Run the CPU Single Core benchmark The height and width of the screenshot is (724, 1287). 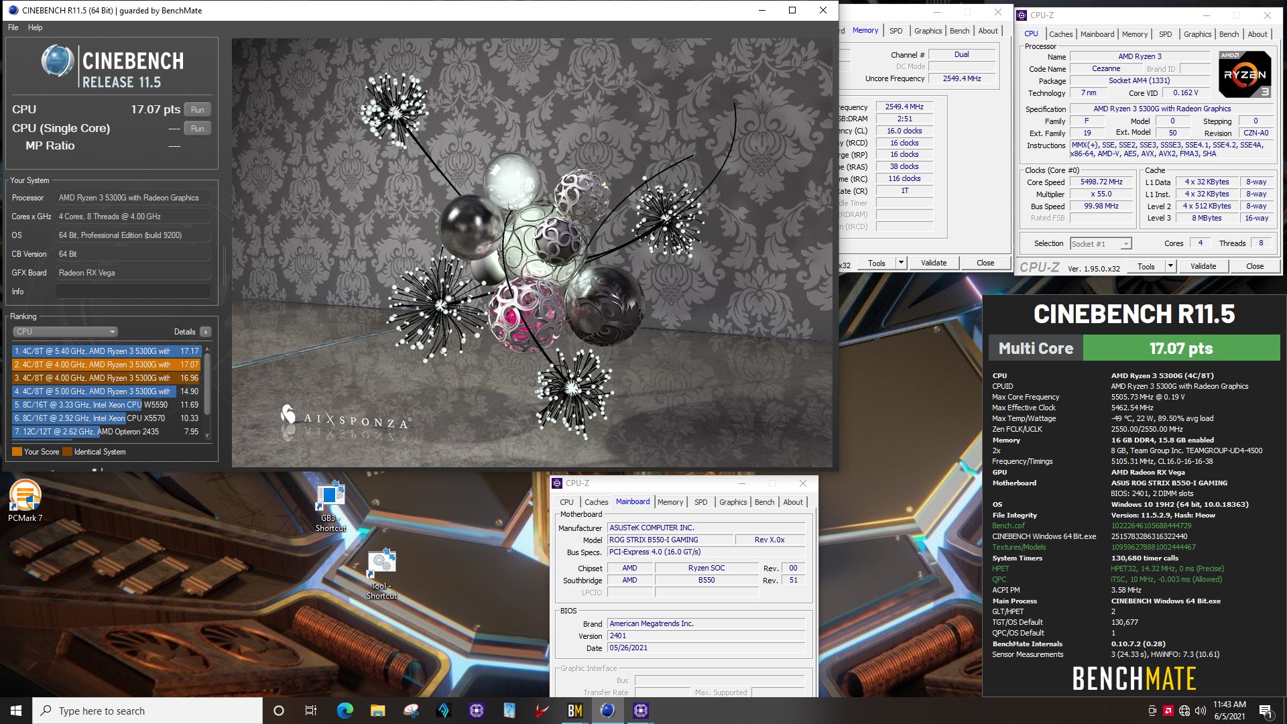tap(197, 129)
